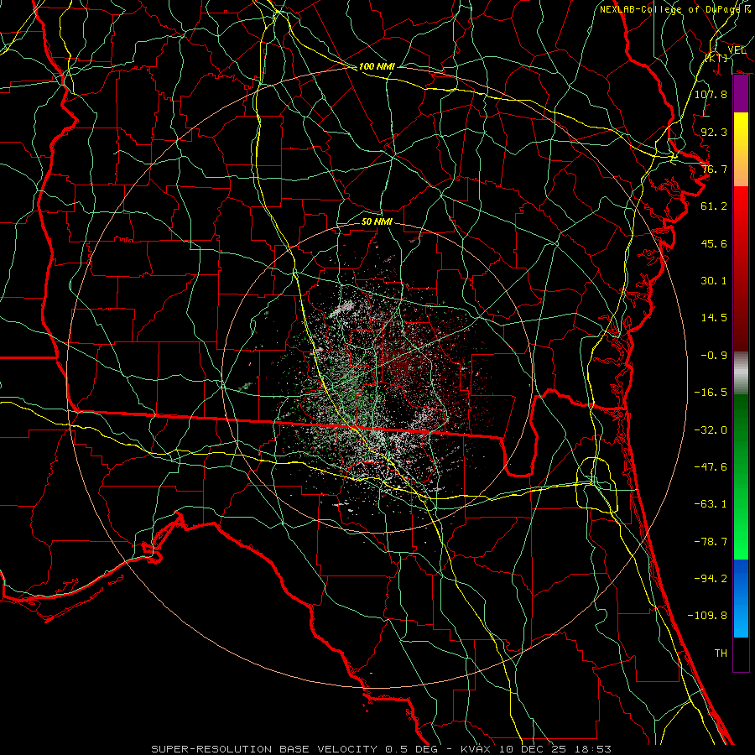The image size is (755, 755).
Task: Click the -47.6 legend value
Action: 711,467
